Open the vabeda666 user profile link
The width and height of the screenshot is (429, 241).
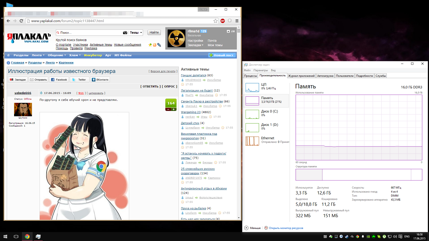tap(23, 93)
